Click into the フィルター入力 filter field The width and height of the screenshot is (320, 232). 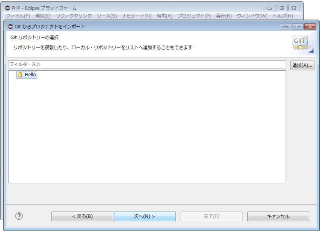[x=147, y=64]
